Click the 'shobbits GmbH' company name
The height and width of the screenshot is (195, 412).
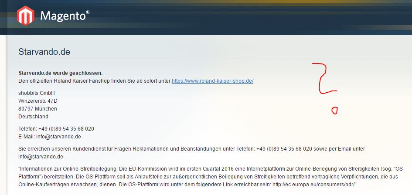point(37,93)
